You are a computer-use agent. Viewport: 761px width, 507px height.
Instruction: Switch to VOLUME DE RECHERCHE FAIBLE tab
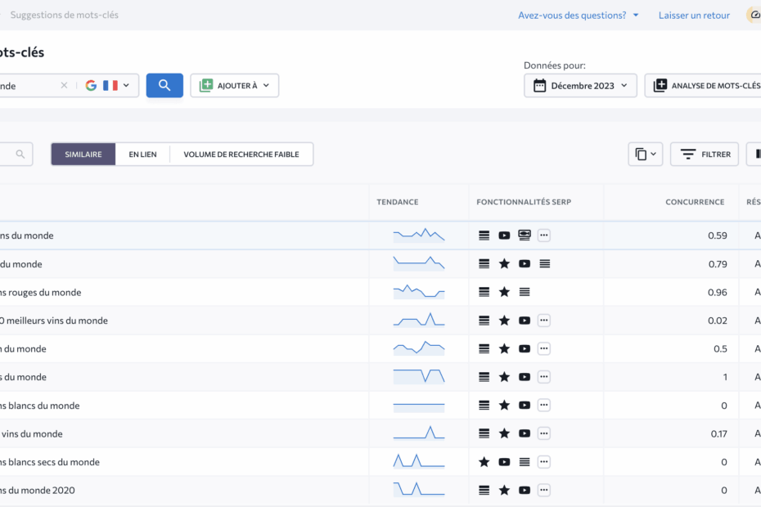tap(241, 155)
